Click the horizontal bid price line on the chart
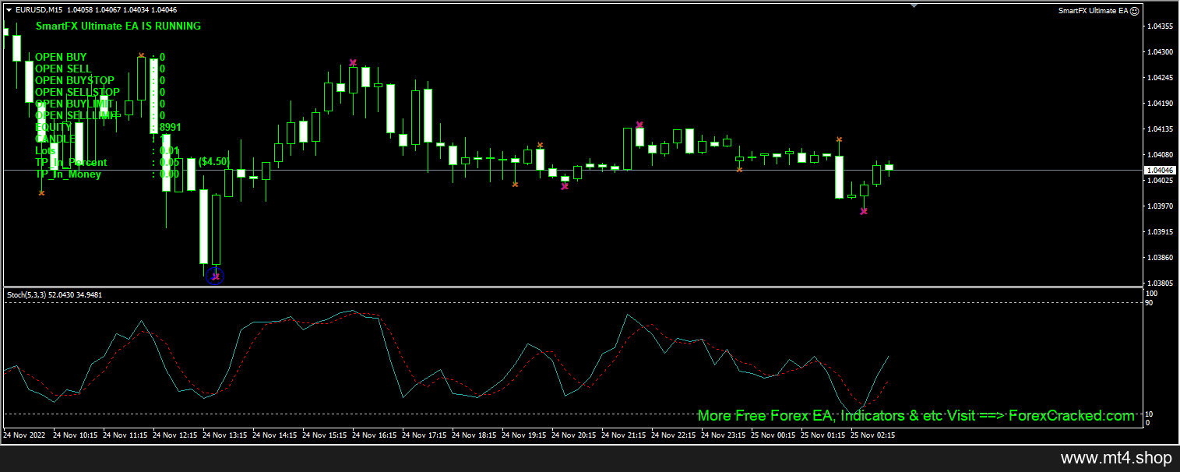 point(573,170)
